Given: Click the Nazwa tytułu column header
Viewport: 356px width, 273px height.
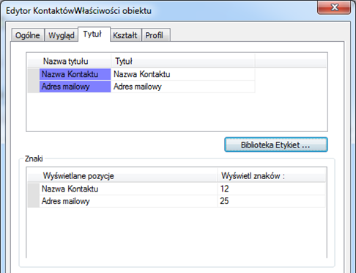Looking at the screenshot, I should pos(69,61).
